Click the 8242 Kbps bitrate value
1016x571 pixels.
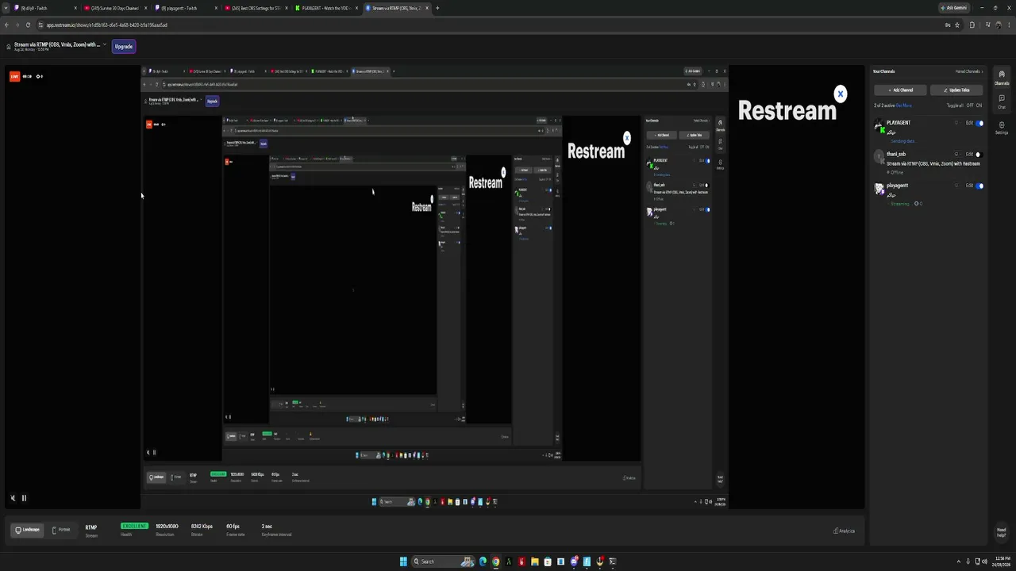202,527
